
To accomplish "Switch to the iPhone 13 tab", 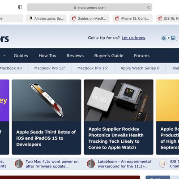I will coord(132,18).
